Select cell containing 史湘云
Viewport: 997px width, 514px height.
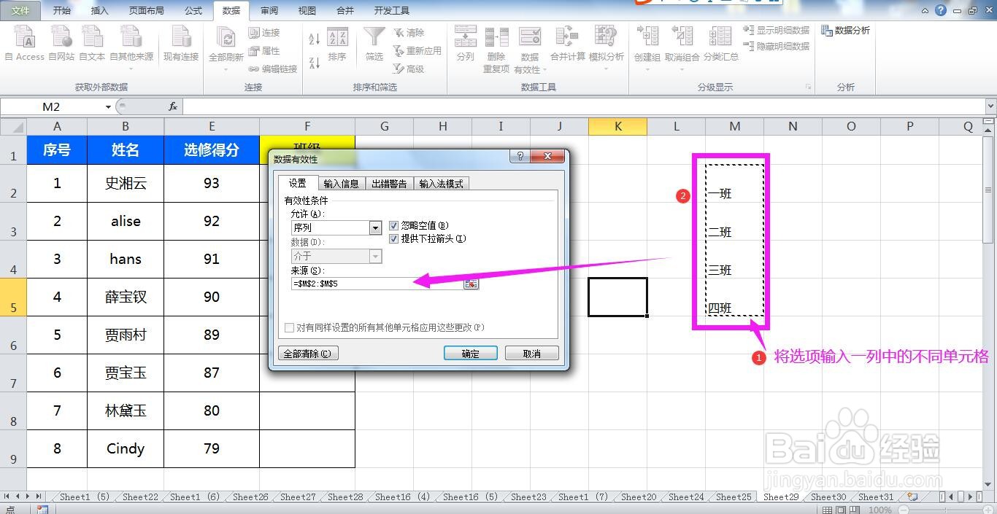click(x=126, y=183)
